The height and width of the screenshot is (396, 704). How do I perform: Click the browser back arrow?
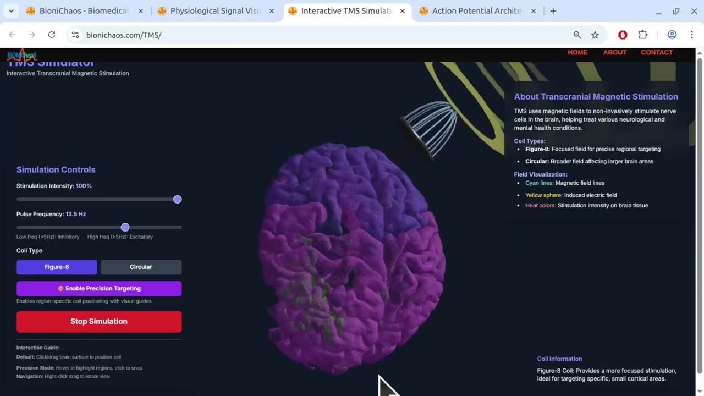click(12, 35)
